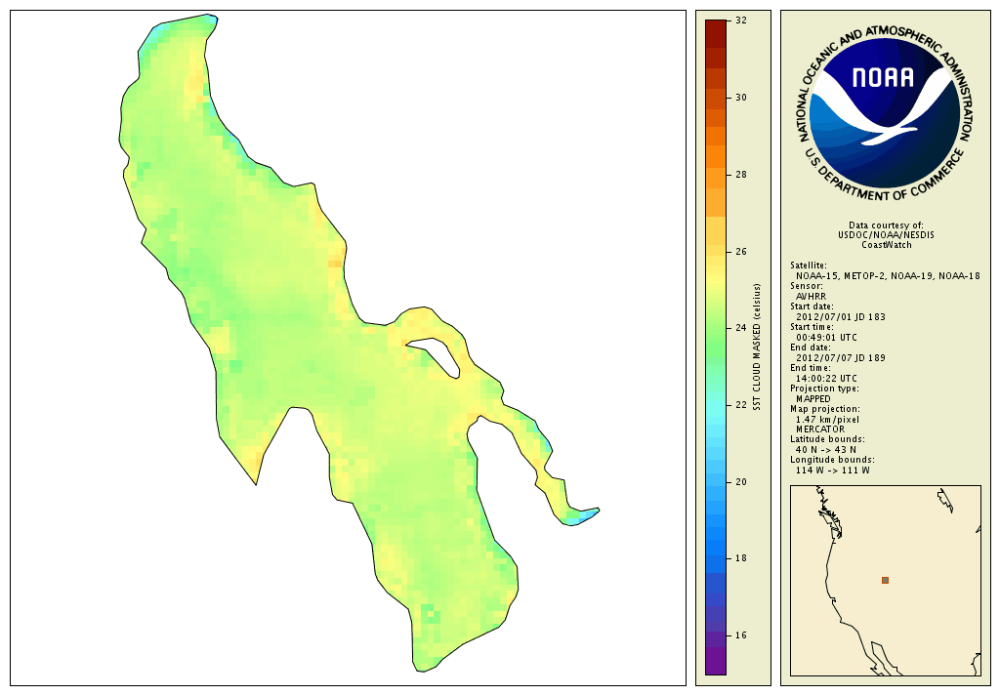Click the 'CoastWatch' text
The image size is (1000, 695).
point(887,245)
